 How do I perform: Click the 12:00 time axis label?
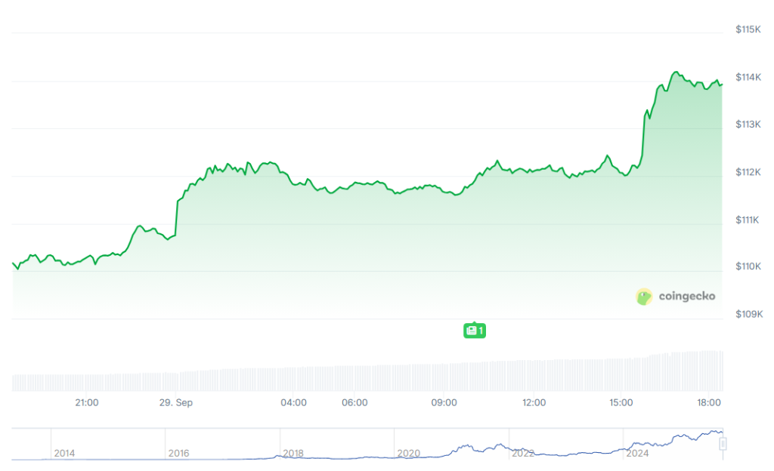click(x=534, y=402)
